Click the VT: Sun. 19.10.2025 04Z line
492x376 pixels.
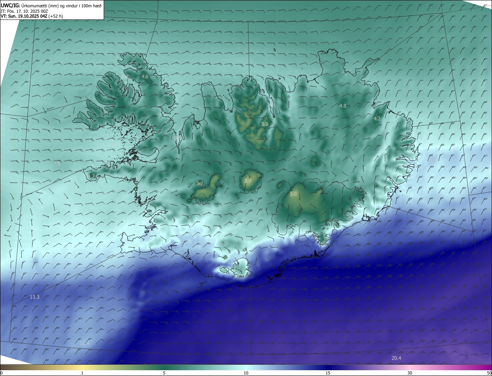click(x=32, y=16)
